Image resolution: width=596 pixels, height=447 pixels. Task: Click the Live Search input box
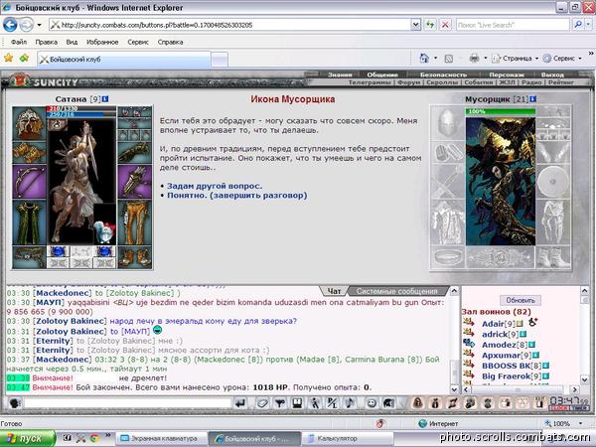(x=514, y=25)
